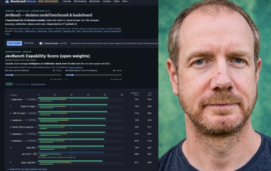Expand the How we choose disclosure link
This screenshot has width=271, height=171.
tap(76, 67)
